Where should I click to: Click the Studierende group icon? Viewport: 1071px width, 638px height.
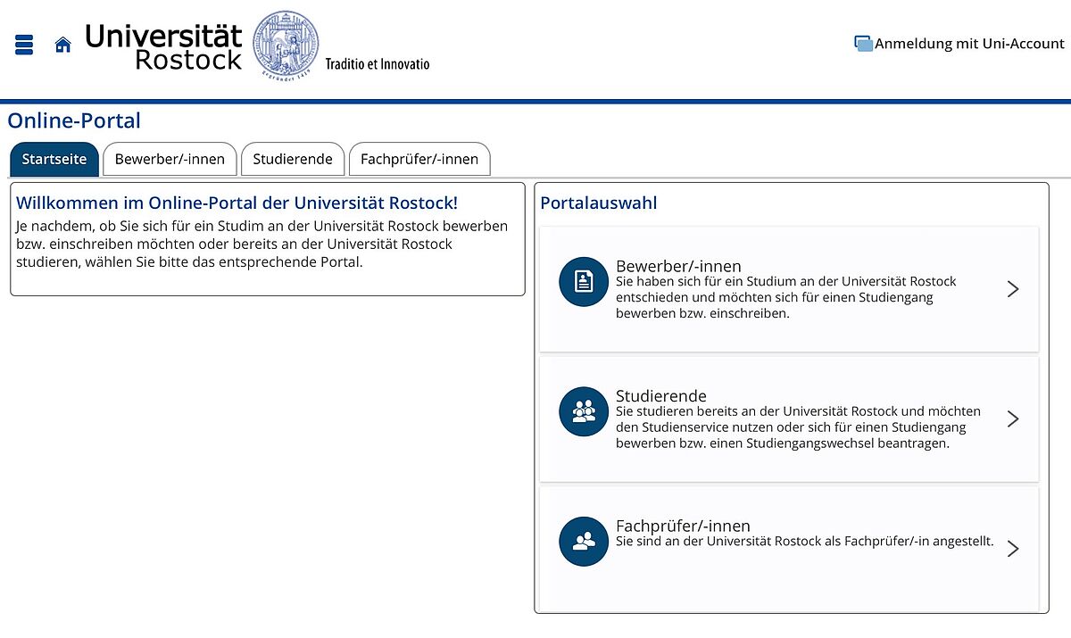click(584, 411)
